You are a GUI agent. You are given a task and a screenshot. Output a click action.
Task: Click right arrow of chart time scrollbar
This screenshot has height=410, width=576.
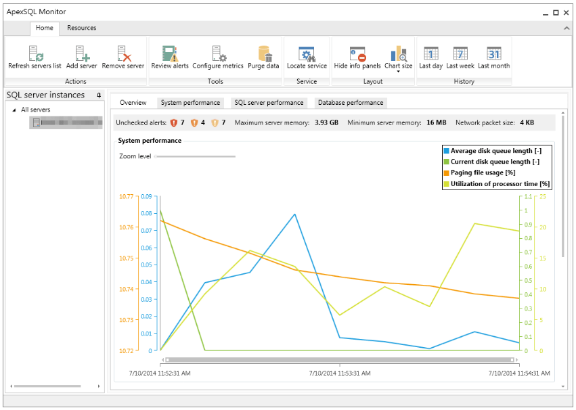coord(516,360)
